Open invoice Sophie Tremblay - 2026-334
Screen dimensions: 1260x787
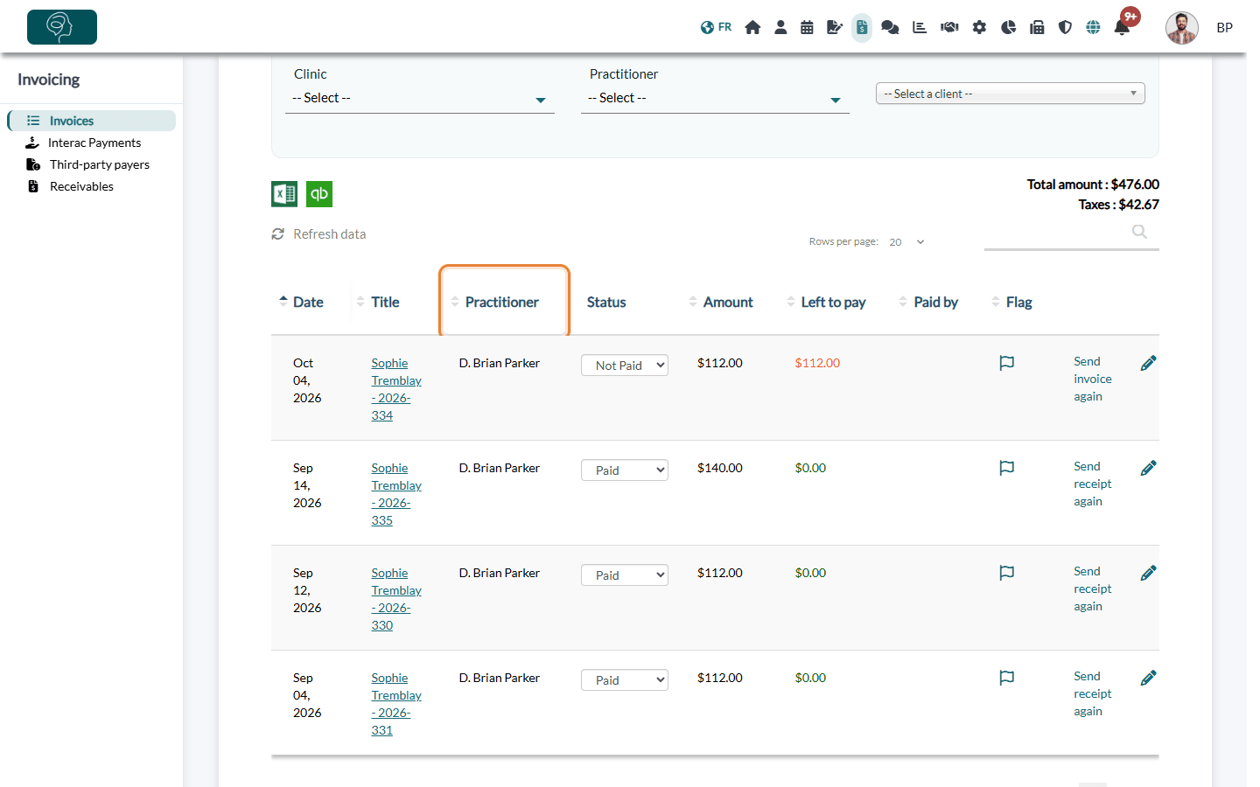click(x=396, y=389)
